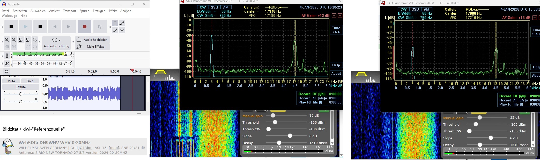Solo the Audio 1 track
540x160 pixels.
click(30, 81)
